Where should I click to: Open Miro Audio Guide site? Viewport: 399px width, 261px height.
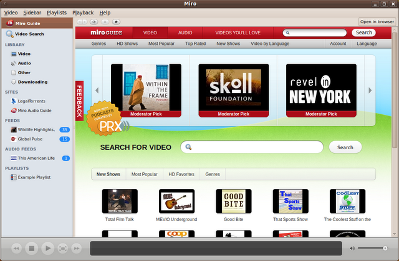point(37,111)
